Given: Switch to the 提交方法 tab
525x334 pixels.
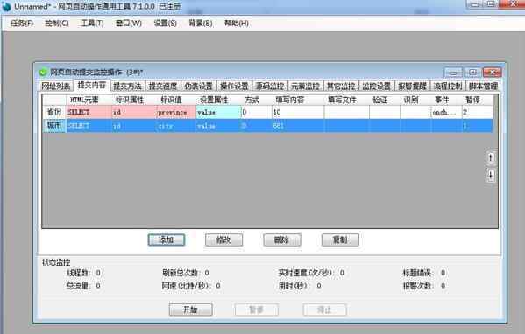Looking at the screenshot, I should click(127, 87).
